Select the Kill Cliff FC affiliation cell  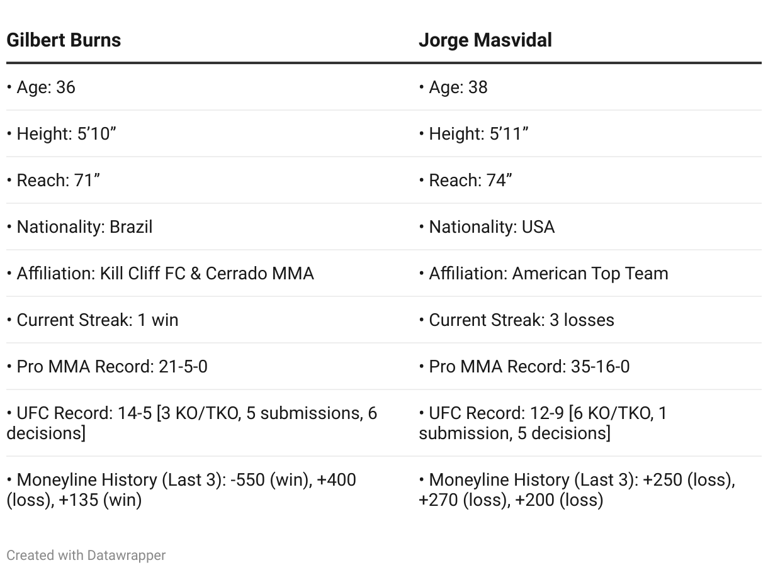[212, 273]
